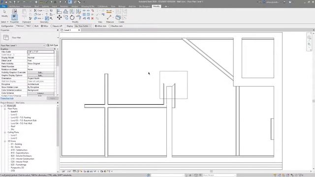Image resolution: width=315 pixels, height=177 pixels.
Task: Select the Rotate tool
Action: [x=72, y=18]
